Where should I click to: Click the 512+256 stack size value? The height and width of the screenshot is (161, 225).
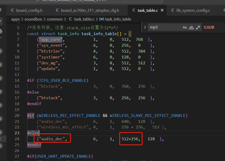(x=130, y=139)
